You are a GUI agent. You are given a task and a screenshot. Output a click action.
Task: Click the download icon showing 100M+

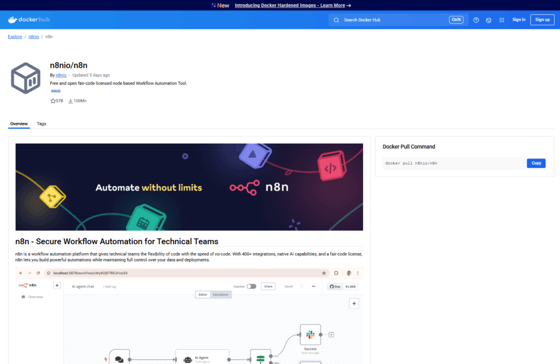point(71,101)
